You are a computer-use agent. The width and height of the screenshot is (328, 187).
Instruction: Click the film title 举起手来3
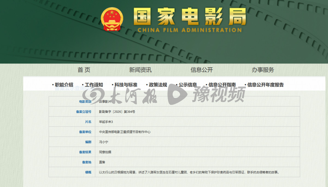coord(106,122)
